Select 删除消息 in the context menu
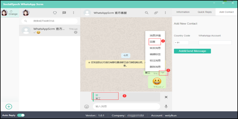The image size is (238, 119). (x=155, y=67)
